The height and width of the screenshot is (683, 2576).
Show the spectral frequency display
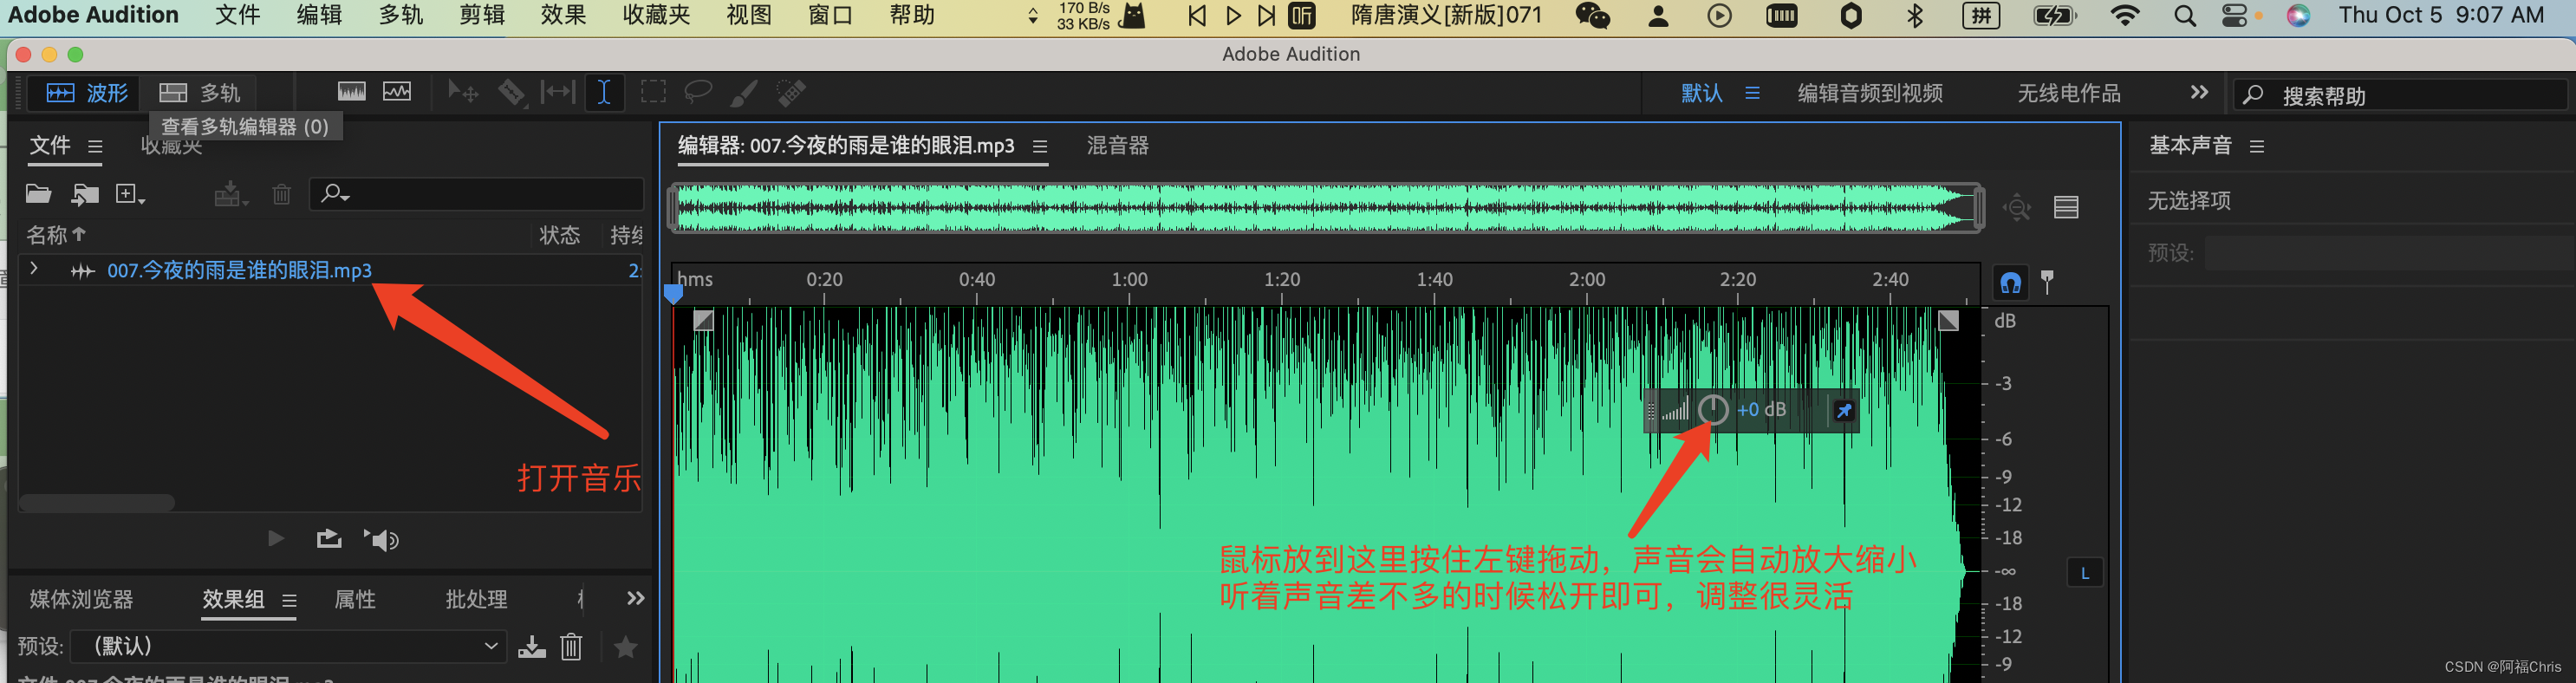click(352, 92)
